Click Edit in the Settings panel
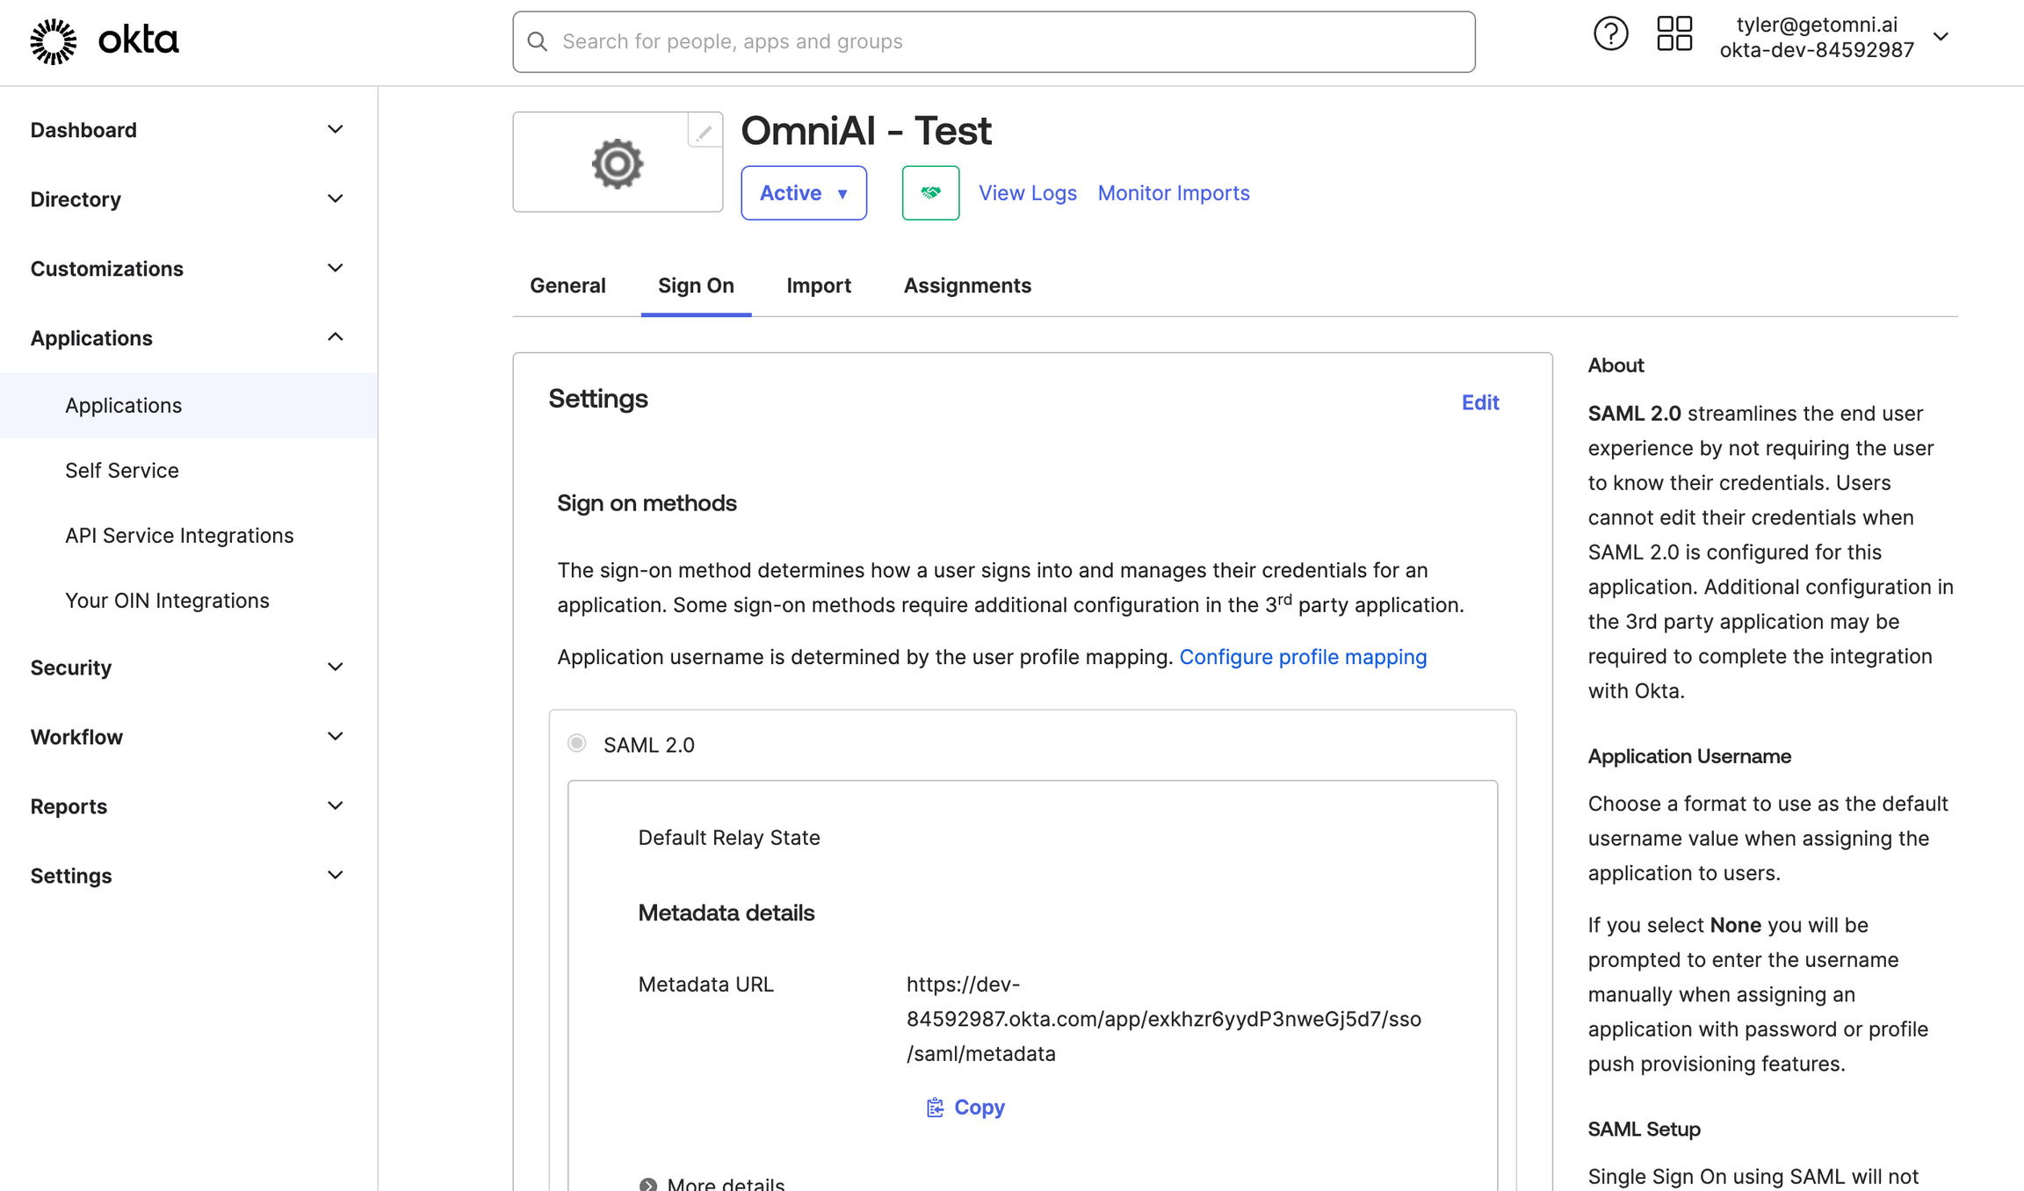 tap(1480, 401)
